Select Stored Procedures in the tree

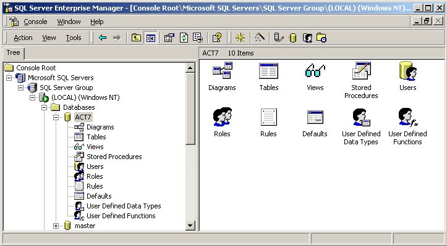pos(114,157)
